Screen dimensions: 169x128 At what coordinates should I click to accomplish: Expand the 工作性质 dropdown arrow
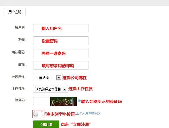(x=65, y=89)
